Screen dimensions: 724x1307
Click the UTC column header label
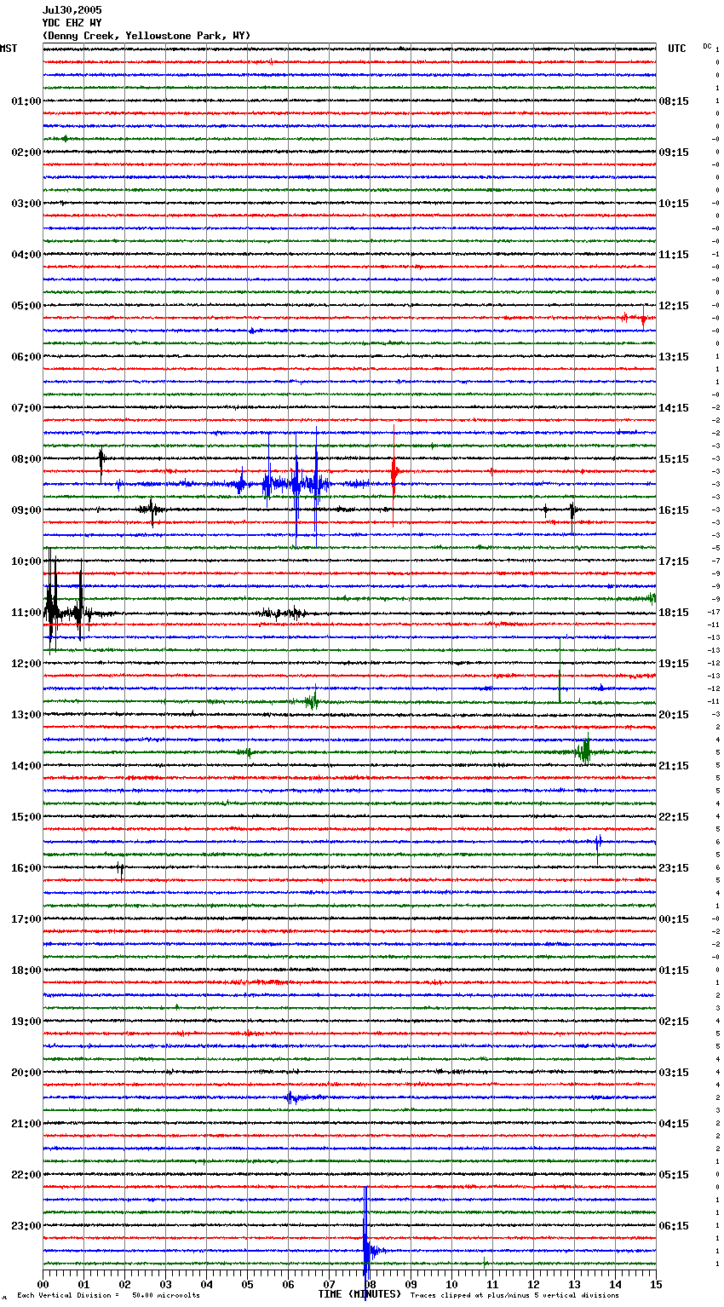coord(676,49)
